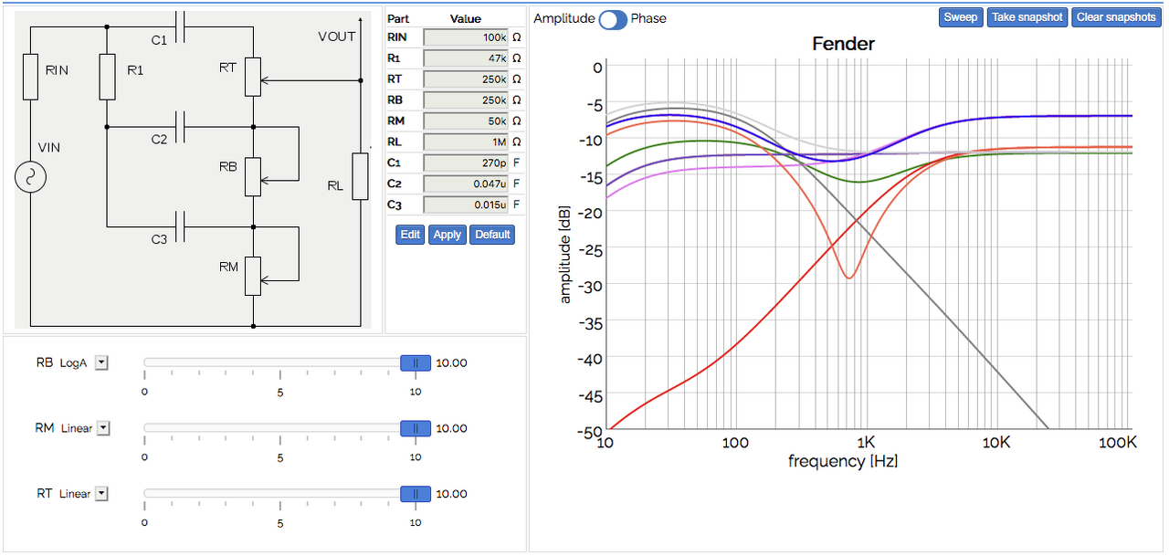The image size is (1169, 556).
Task: Click the VIN sine source symbol
Action: (30, 177)
